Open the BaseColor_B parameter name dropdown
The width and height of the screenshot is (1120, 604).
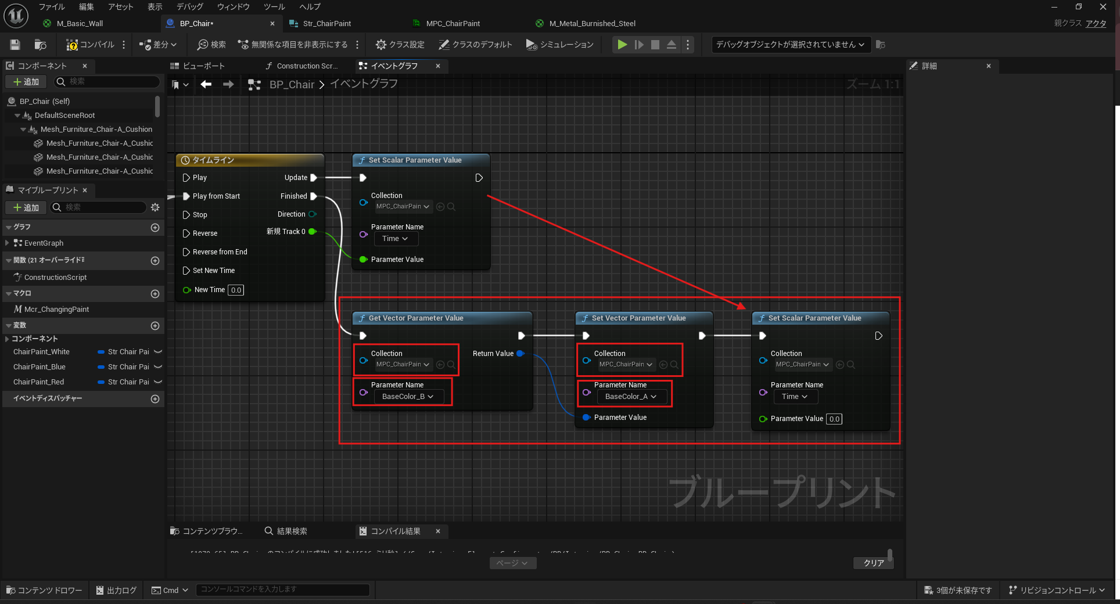coord(408,397)
